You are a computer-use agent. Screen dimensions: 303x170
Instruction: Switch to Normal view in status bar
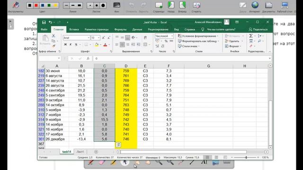click(x=207, y=157)
